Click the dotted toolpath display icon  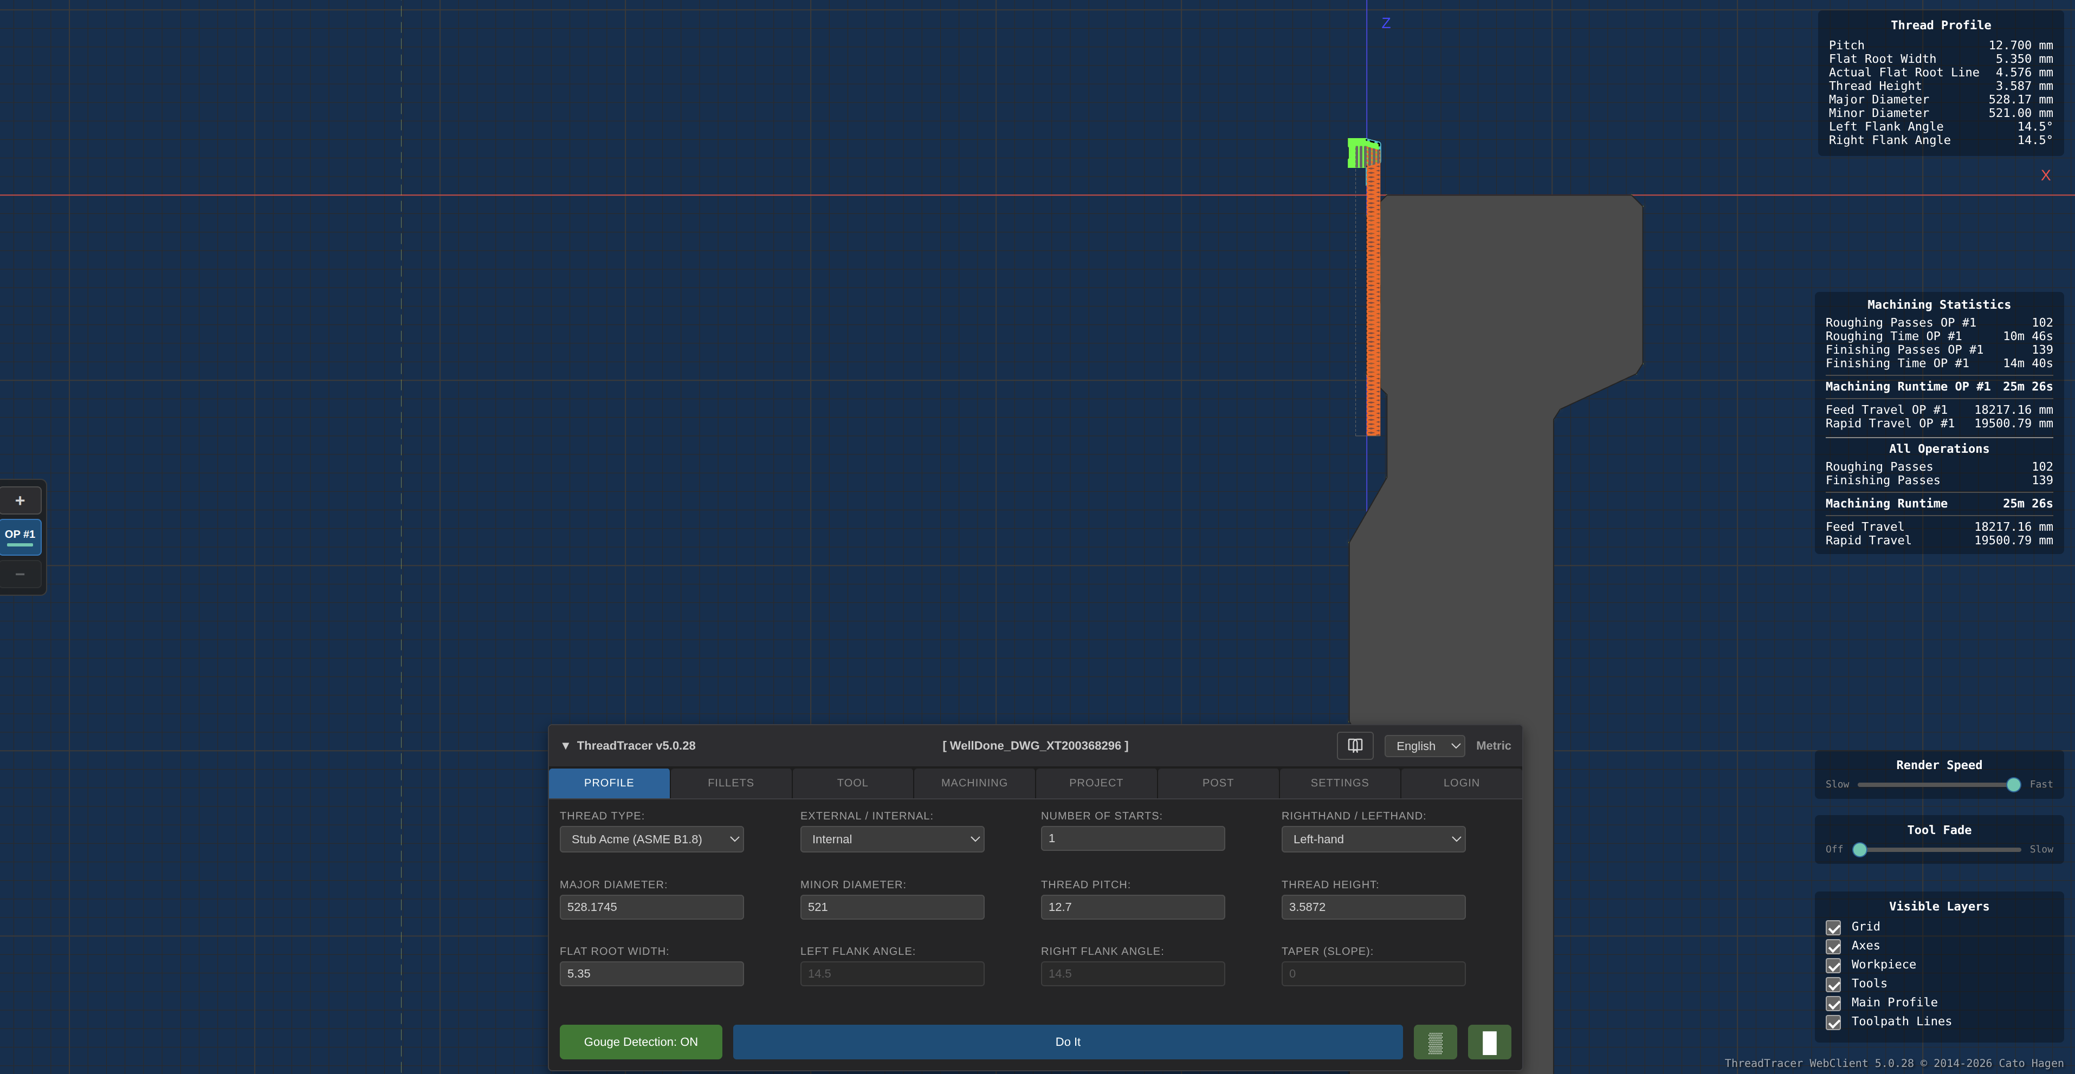click(1436, 1041)
